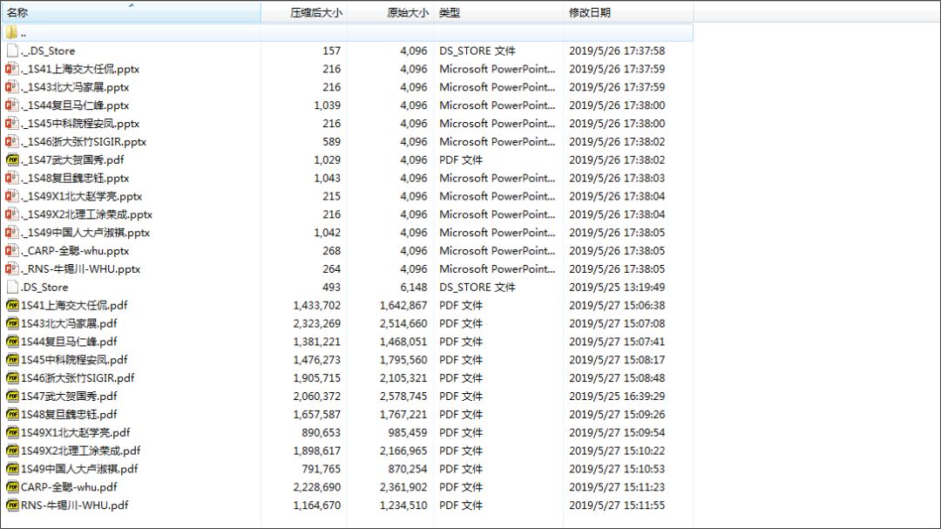
Task: Click the ._1S49X1北大赵学亮.pptx PowerPoint icon
Action: [12, 196]
